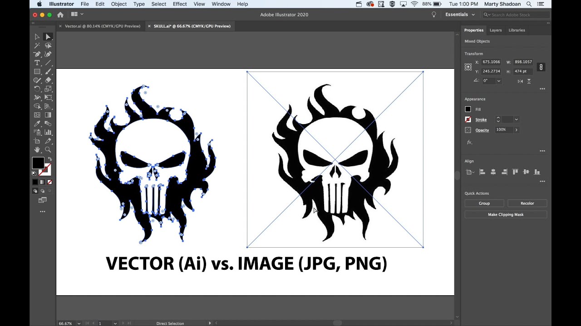Show more Appearance options
The width and height of the screenshot is (581, 326).
(542, 151)
